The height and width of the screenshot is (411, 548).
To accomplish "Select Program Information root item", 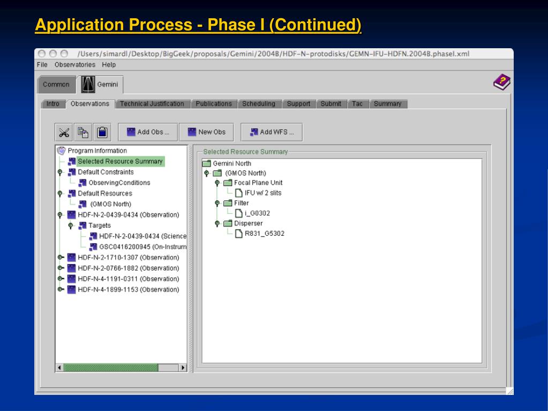I will coord(97,151).
